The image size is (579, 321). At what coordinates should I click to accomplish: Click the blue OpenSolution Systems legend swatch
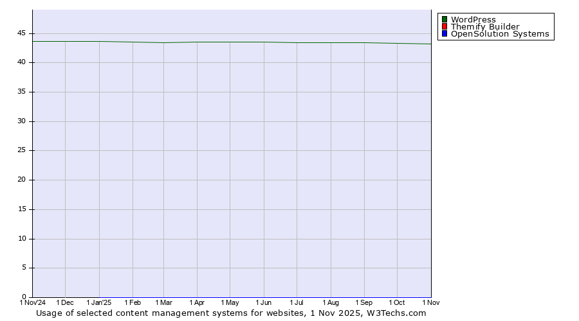[445, 34]
